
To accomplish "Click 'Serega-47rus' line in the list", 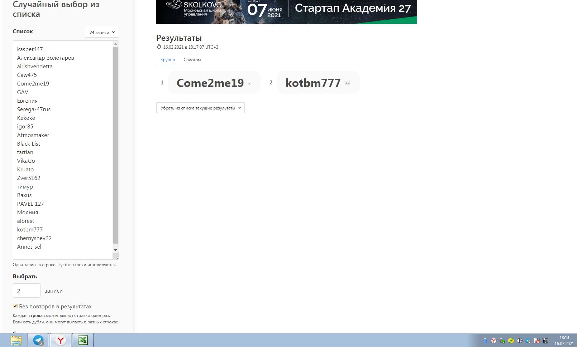I will pyautogui.click(x=34, y=109).
